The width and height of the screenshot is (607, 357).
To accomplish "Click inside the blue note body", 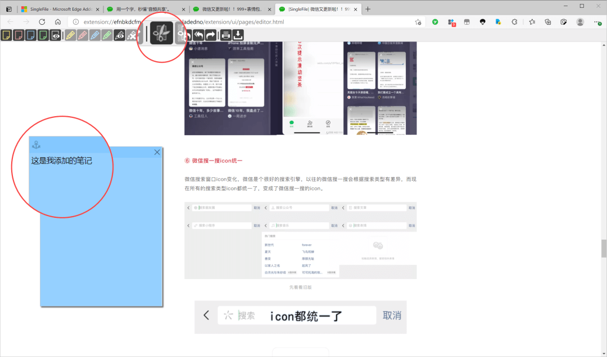I will click(x=101, y=232).
